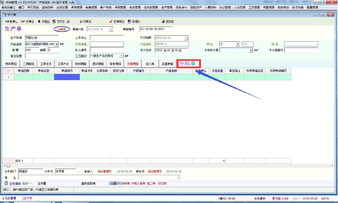
Task: Click pointing-hand icon next to 工艺路线
Action: pos(126,56)
